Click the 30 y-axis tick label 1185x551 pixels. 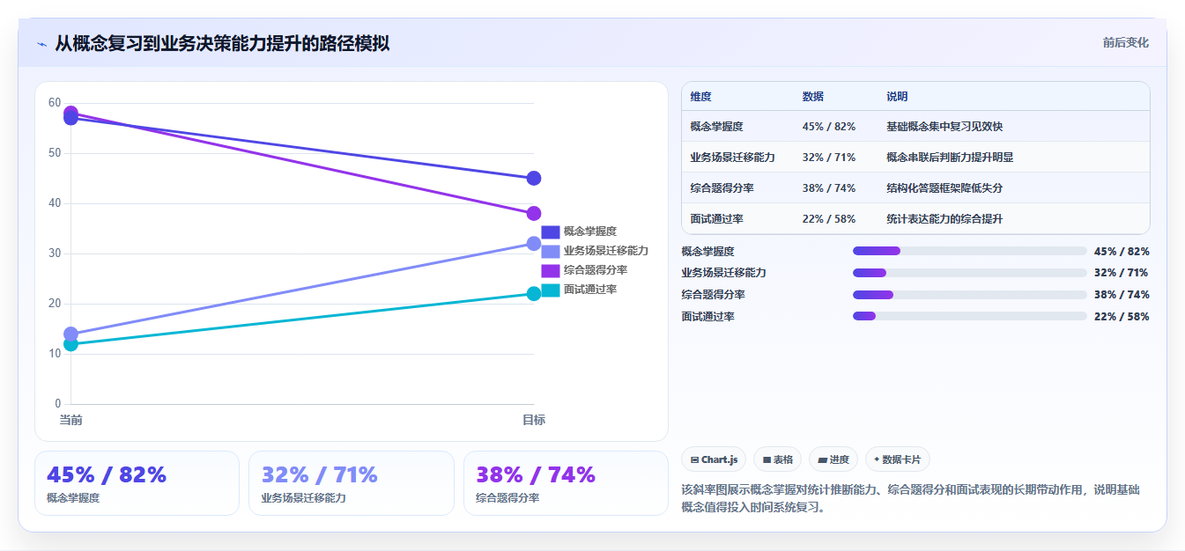(x=55, y=253)
